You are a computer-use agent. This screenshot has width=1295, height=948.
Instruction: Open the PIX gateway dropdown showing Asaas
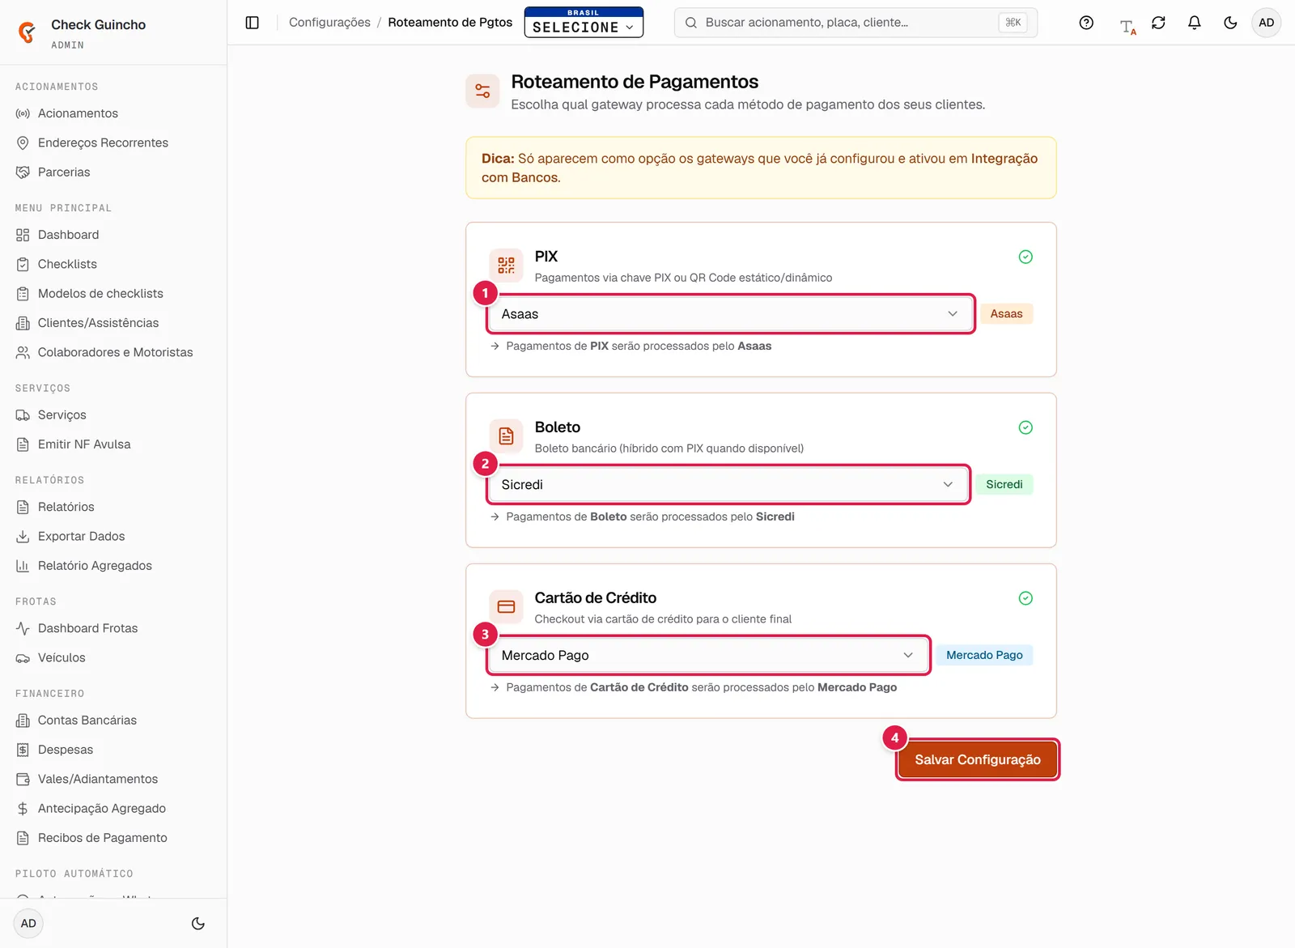tap(730, 313)
